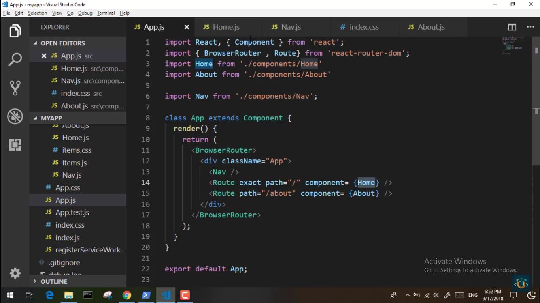Click the Split Editor icon
540x303 pixels.
[x=512, y=27]
